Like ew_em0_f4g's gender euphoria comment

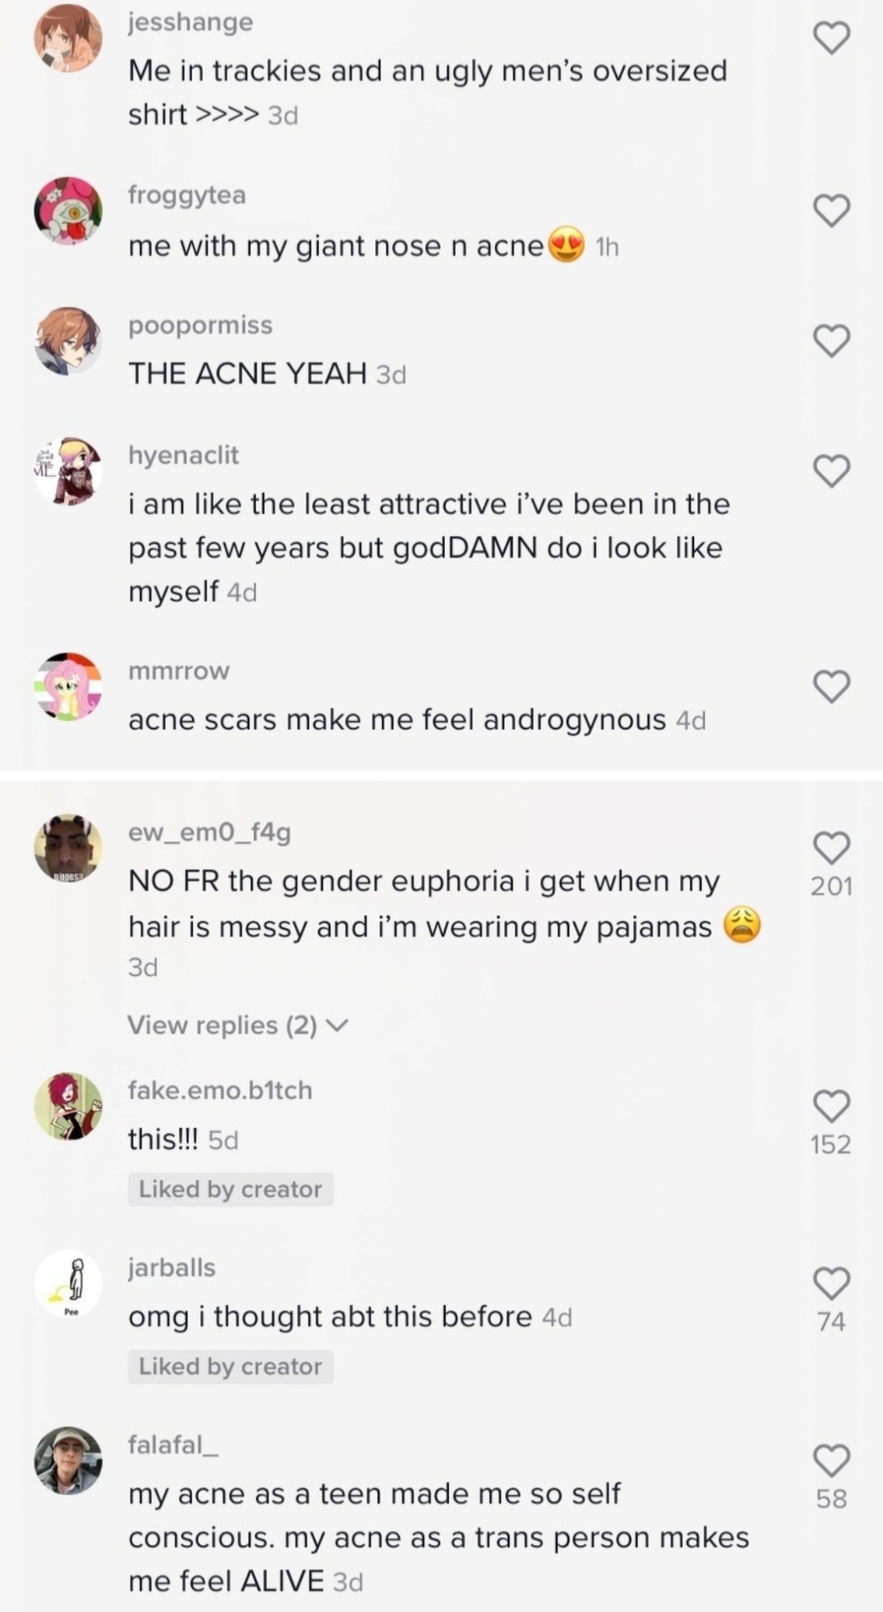coord(832,847)
